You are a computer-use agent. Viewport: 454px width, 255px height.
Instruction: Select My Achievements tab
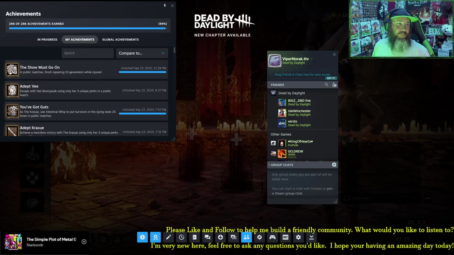click(80, 39)
